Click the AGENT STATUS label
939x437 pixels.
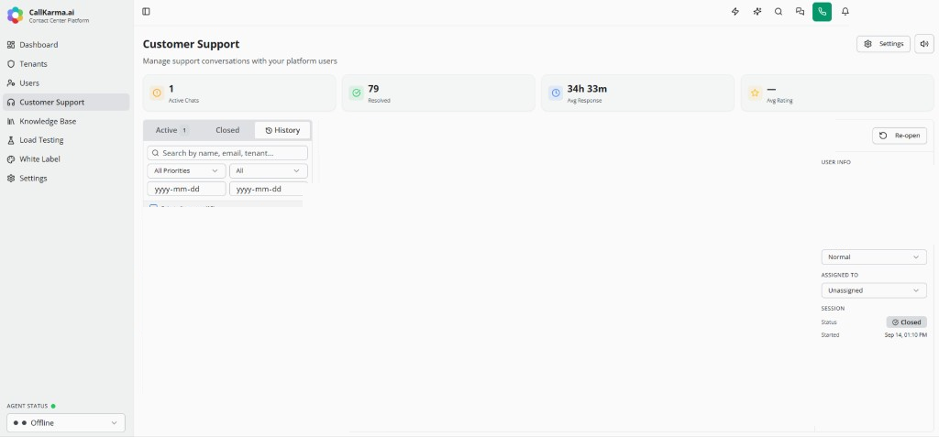pos(28,406)
